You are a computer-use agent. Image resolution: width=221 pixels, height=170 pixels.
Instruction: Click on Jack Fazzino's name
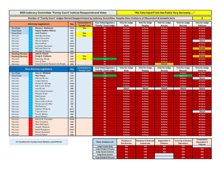pos(41,33)
